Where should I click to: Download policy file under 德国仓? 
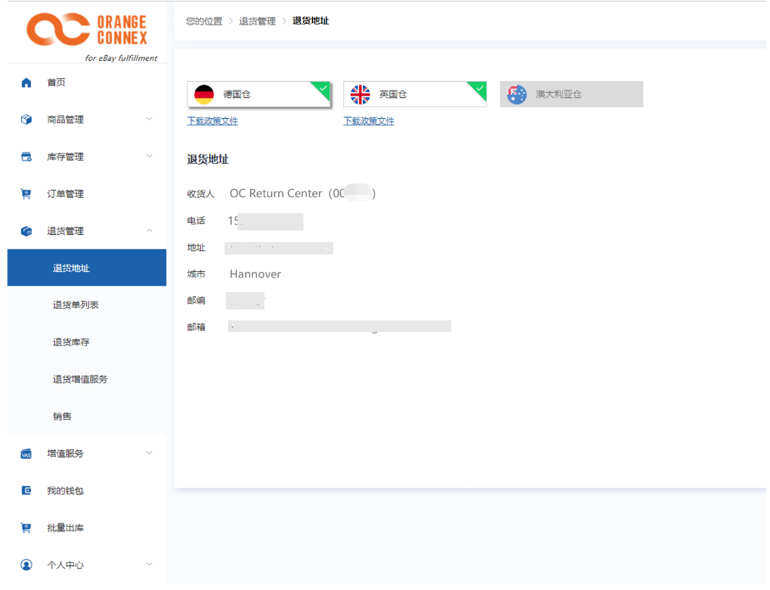213,121
